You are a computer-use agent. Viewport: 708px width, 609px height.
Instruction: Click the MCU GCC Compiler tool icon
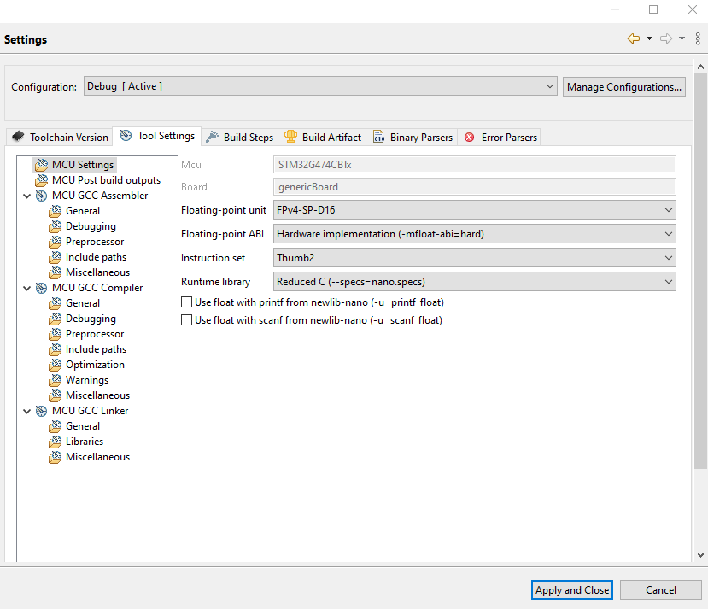tap(41, 288)
